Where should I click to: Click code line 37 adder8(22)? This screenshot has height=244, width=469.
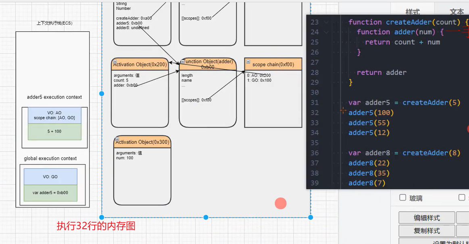369,163
